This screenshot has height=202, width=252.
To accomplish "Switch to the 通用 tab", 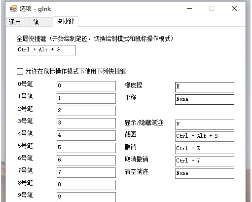I will click(x=18, y=22).
